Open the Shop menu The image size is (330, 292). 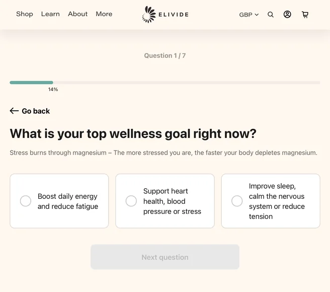(25, 14)
